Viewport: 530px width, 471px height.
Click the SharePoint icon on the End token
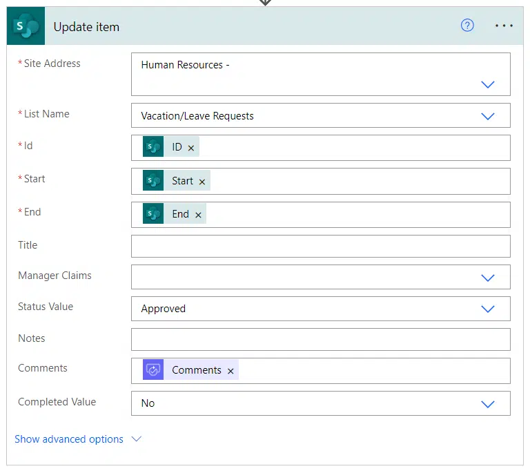(153, 213)
